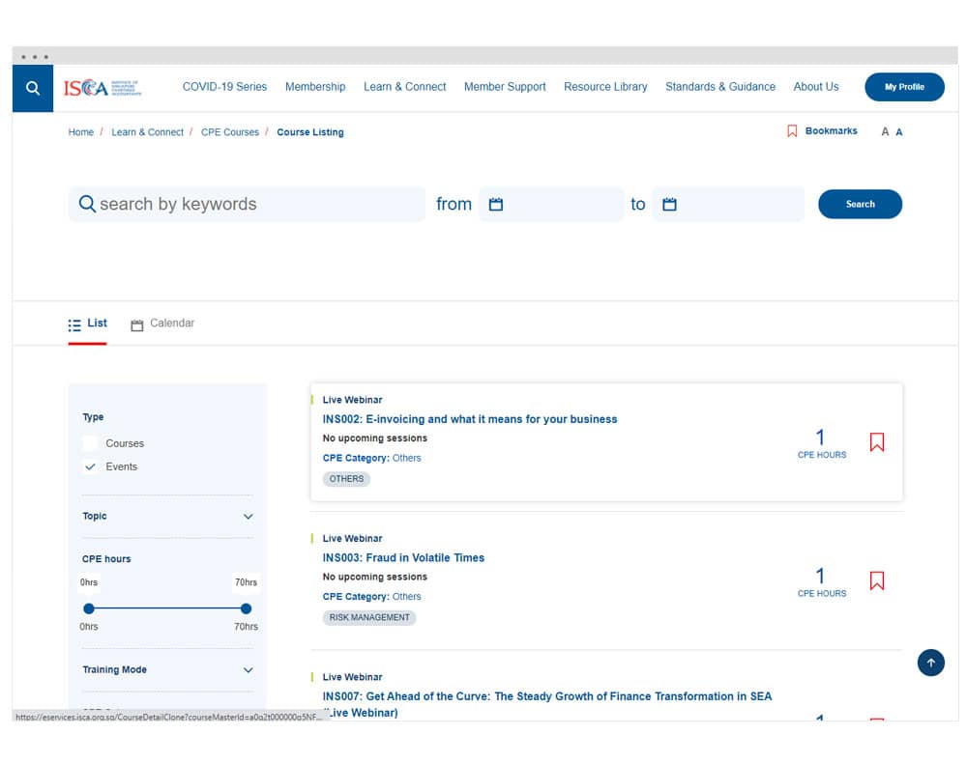Click the scroll-to-top arrow button
This screenshot has height=763, width=967.
(x=930, y=663)
